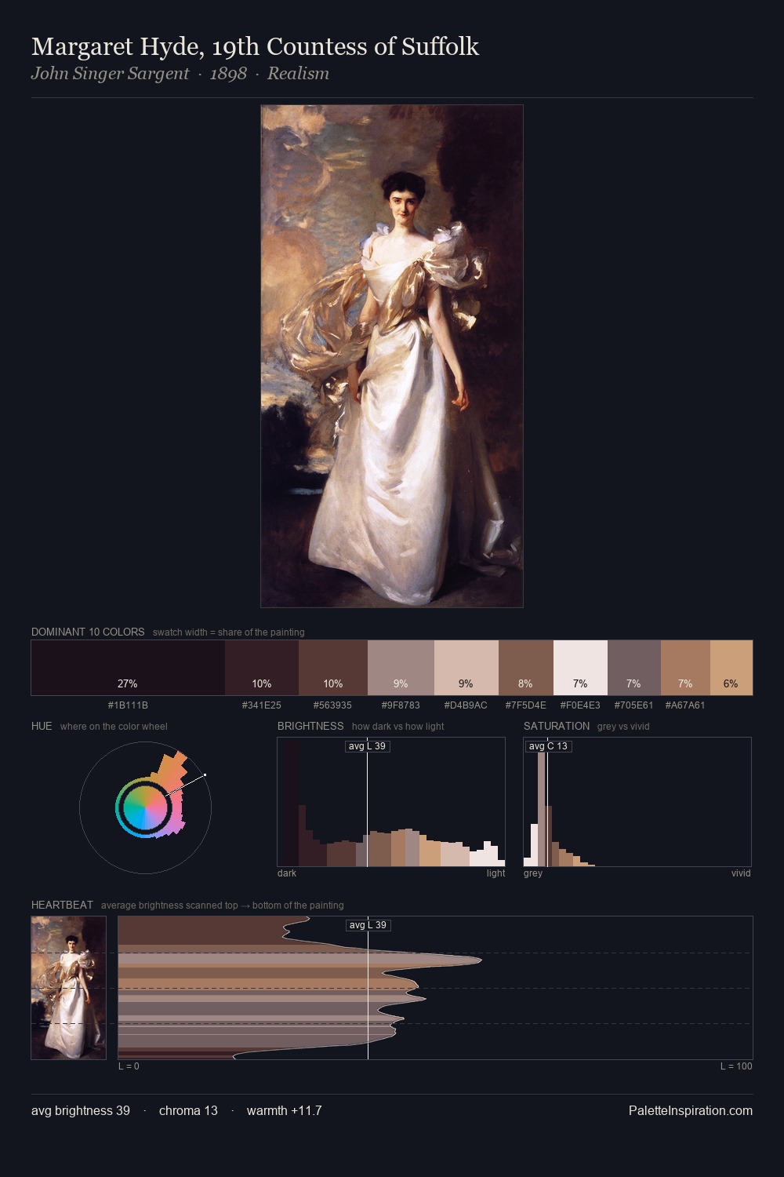The width and height of the screenshot is (784, 1177).
Task: Click the 'avg C 13' label
Action: [548, 746]
